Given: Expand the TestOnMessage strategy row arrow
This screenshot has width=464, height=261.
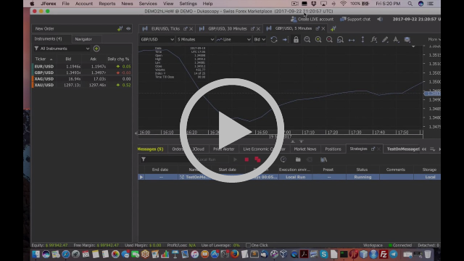Looking at the screenshot, I should pyautogui.click(x=141, y=177).
